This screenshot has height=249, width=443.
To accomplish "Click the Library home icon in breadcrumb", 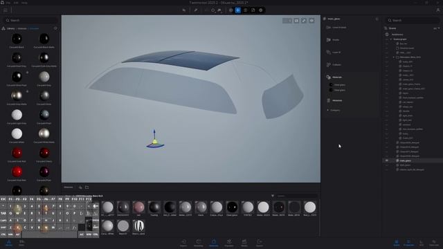I will point(3,28).
